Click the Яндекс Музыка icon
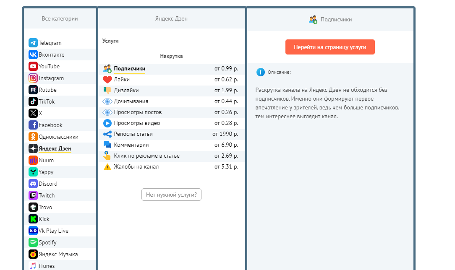The height and width of the screenshot is (270, 455). 33,254
